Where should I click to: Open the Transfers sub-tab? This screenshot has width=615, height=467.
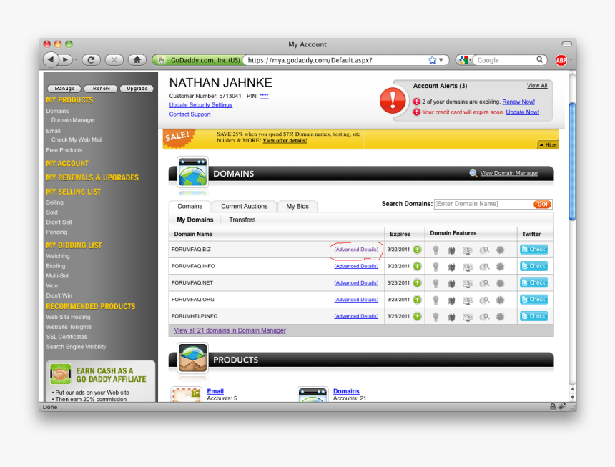click(x=242, y=220)
